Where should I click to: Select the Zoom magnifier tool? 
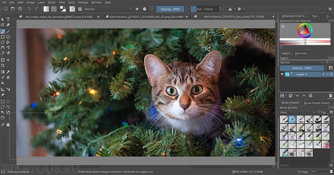click(x=3, y=125)
